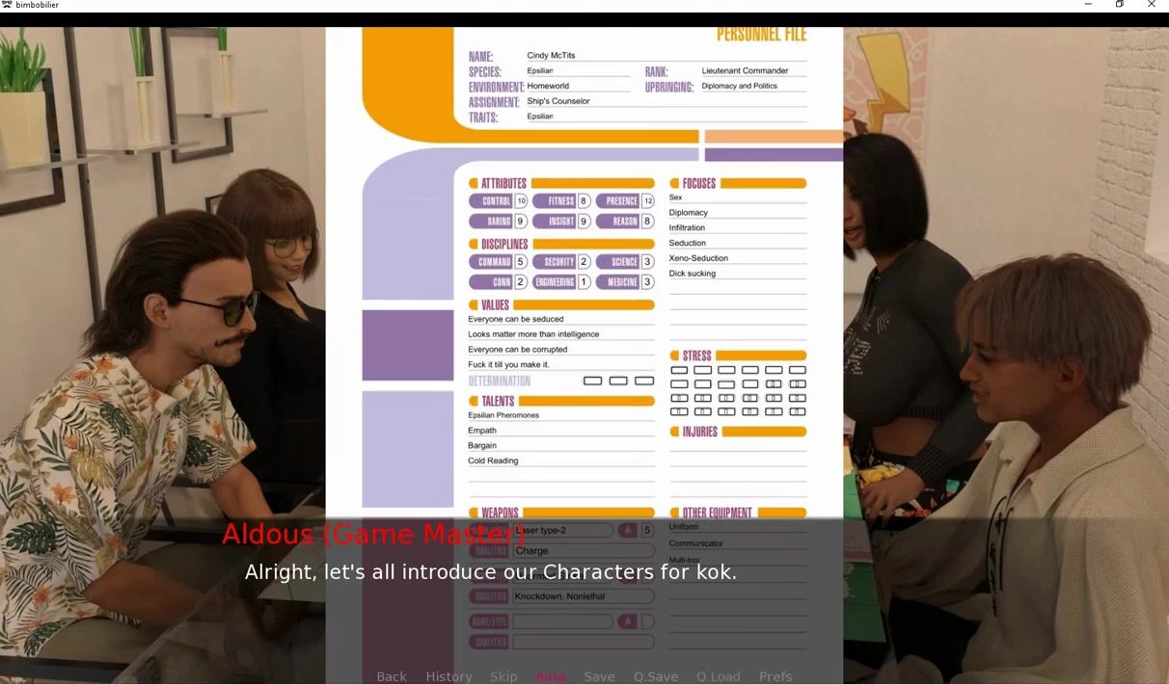Check the first Determination box

(x=592, y=381)
